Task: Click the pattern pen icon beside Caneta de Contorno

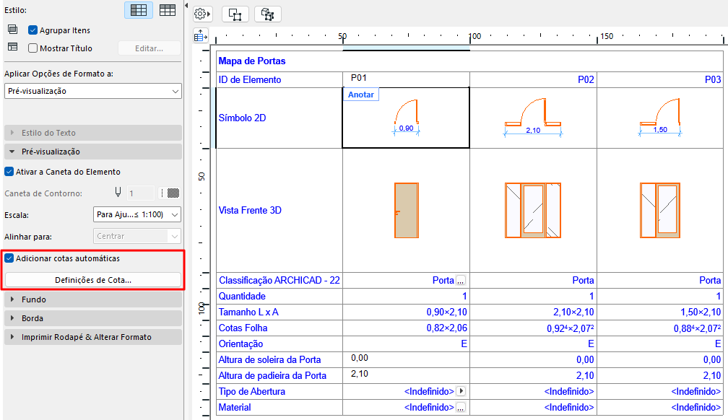Action: 172,193
